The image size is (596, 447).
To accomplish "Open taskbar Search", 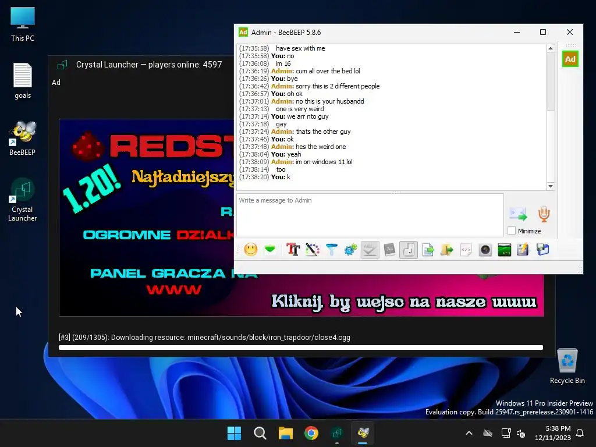I will (260, 433).
